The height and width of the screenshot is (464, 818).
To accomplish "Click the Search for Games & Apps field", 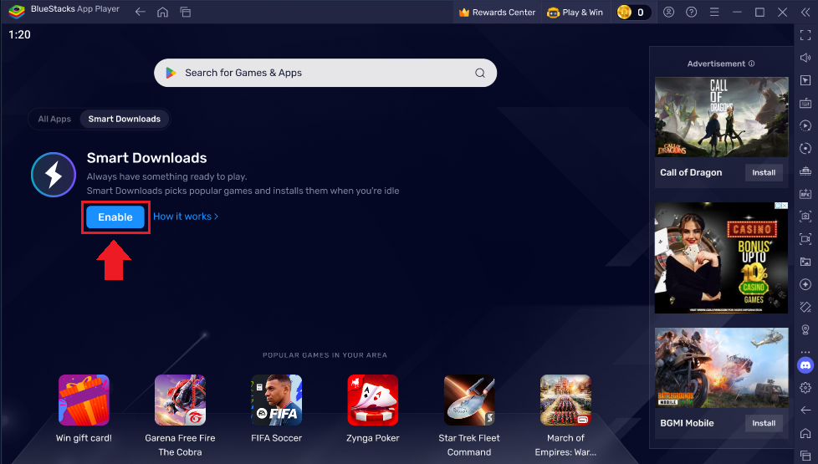I will [x=325, y=73].
